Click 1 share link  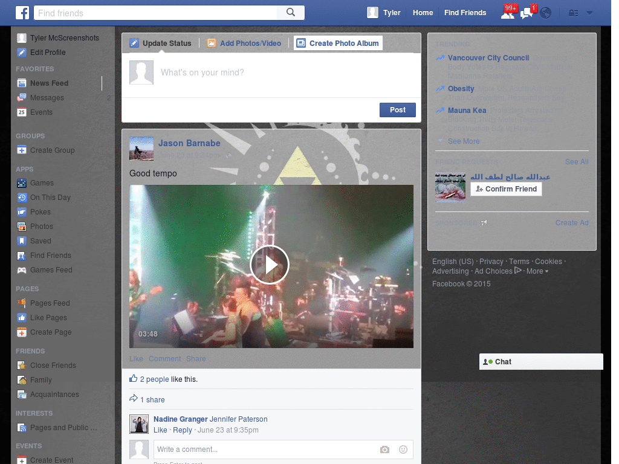[152, 400]
